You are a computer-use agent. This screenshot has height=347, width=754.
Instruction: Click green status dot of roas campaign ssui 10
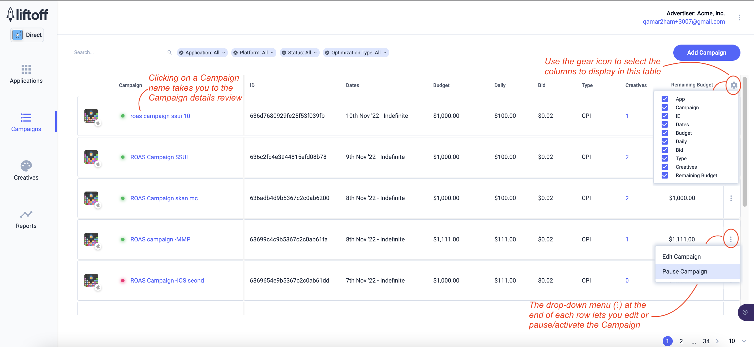pyautogui.click(x=123, y=116)
